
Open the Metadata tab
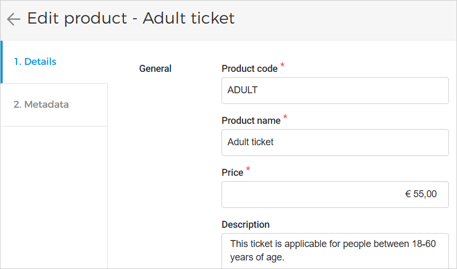tap(41, 104)
